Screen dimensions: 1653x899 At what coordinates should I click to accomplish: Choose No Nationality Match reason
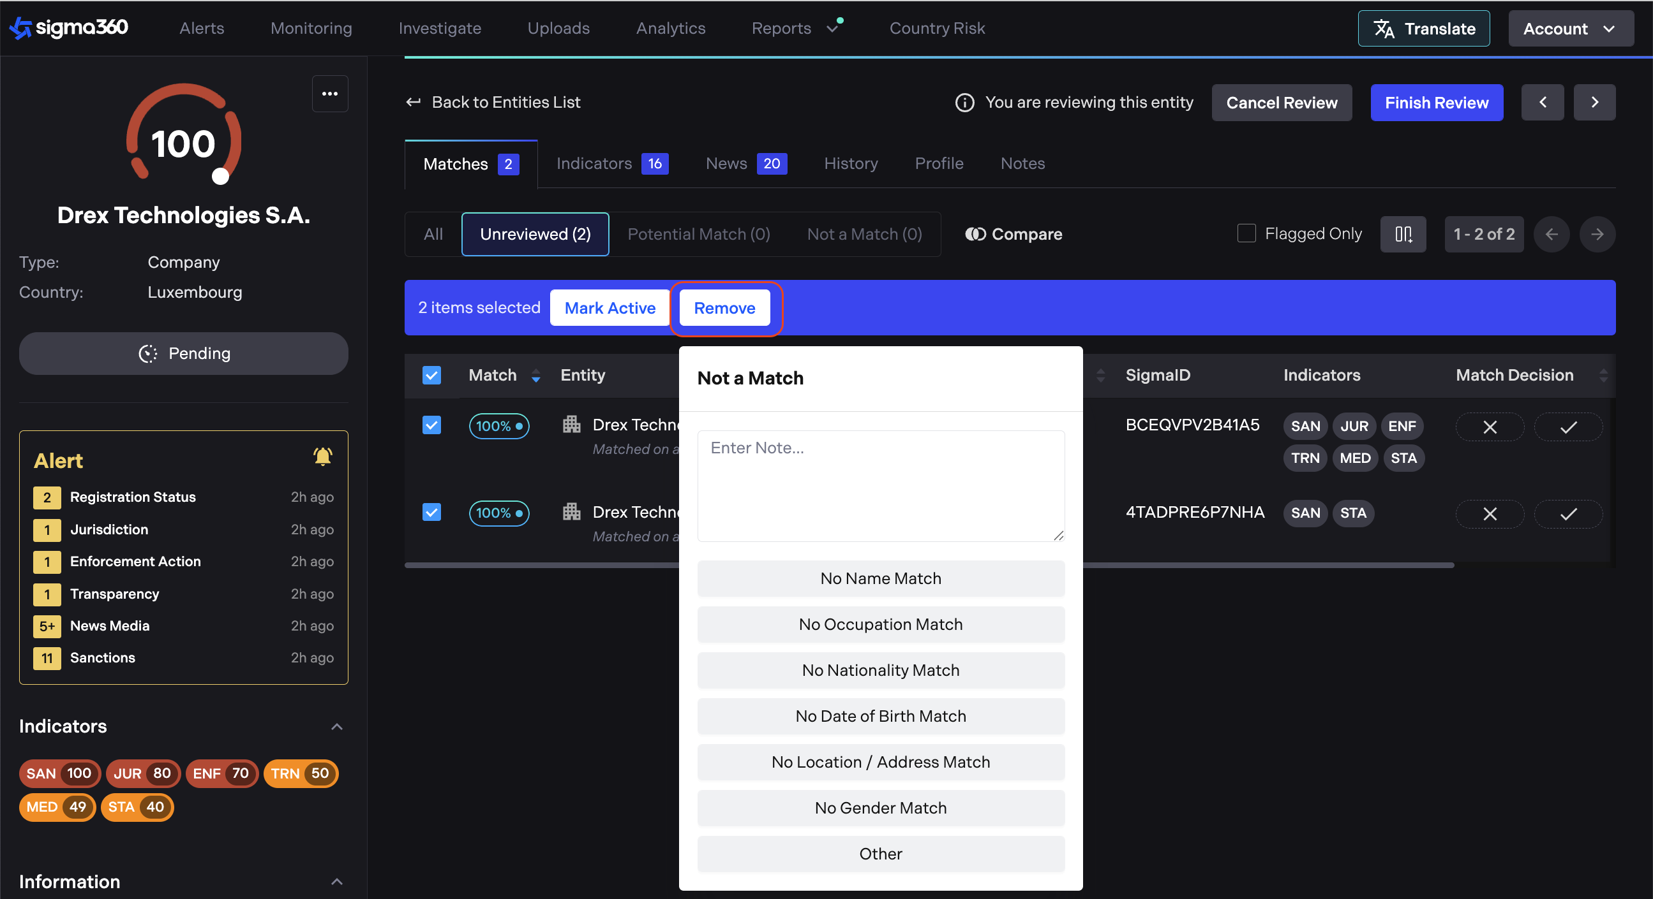(880, 670)
